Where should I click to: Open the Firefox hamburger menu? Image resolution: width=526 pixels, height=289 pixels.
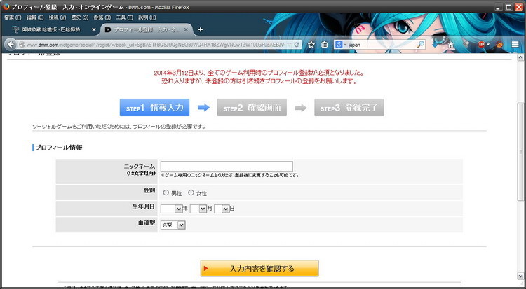[x=515, y=45]
